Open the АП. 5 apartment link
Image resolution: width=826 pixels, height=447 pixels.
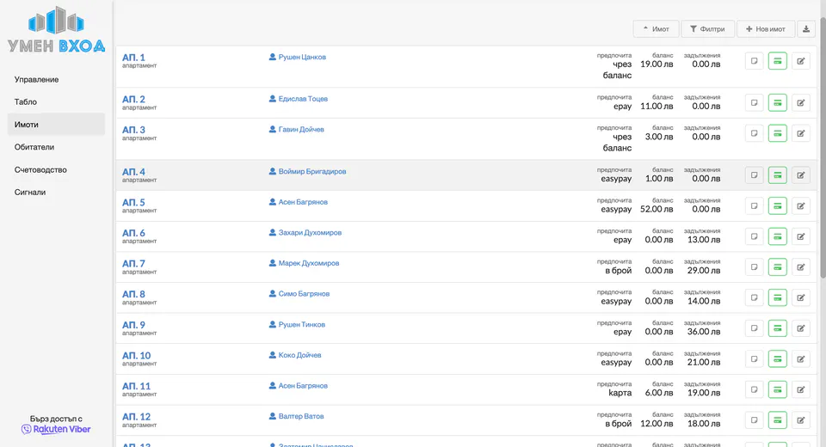point(133,203)
